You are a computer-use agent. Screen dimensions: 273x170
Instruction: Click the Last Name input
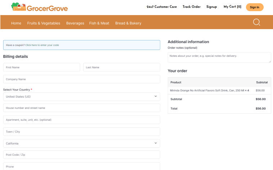[x=121, y=67]
